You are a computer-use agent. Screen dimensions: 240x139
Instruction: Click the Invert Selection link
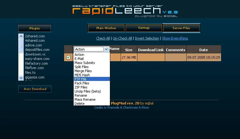[x=147, y=38]
